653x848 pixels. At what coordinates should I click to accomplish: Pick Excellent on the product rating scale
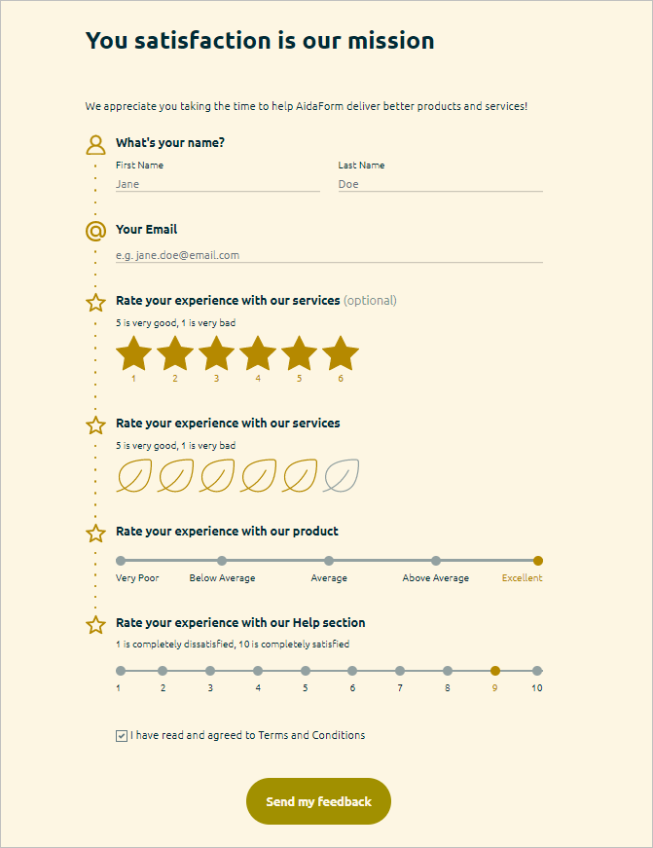point(538,561)
